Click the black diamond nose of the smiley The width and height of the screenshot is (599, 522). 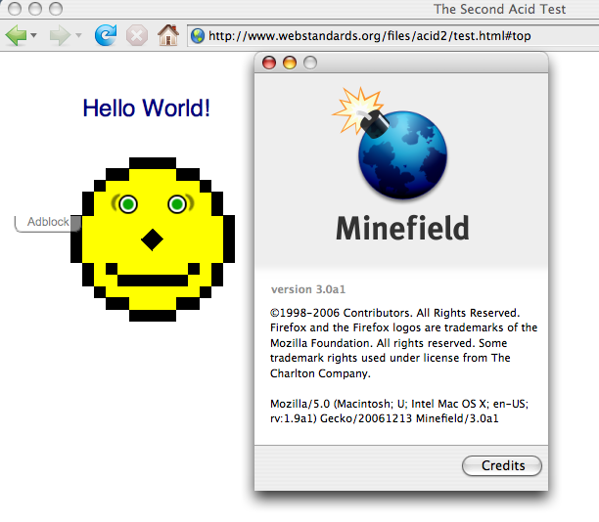click(x=153, y=239)
